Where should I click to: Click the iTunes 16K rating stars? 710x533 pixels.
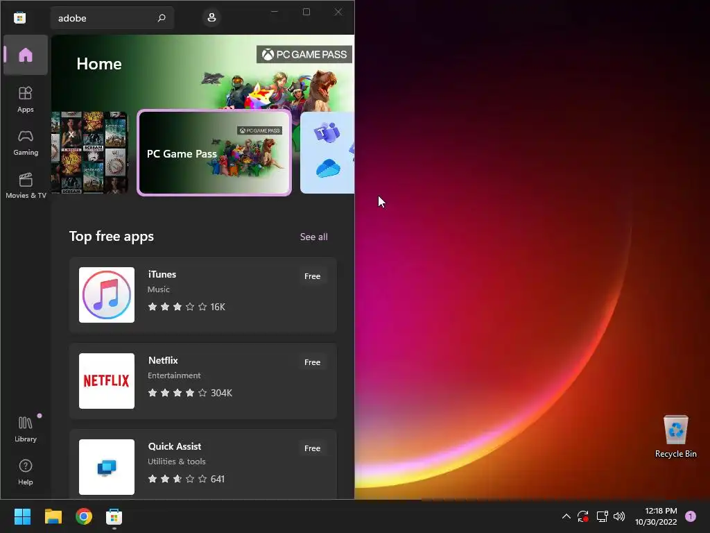[177, 307]
